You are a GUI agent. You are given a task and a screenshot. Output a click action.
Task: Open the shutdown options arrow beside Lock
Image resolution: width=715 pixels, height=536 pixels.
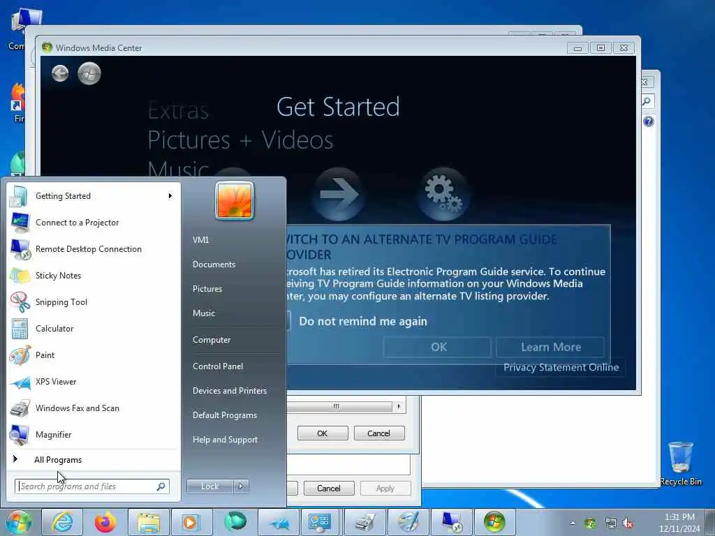coord(241,486)
